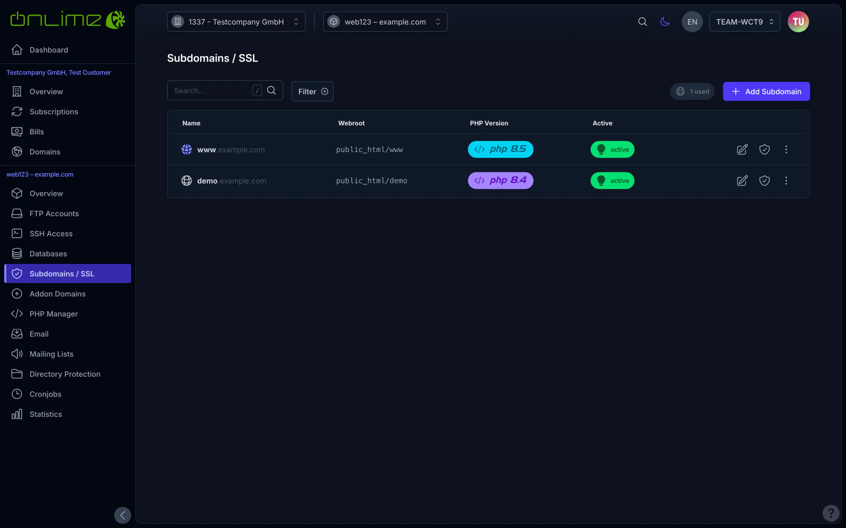Edit the demo.example.com subdomain

coord(742,181)
